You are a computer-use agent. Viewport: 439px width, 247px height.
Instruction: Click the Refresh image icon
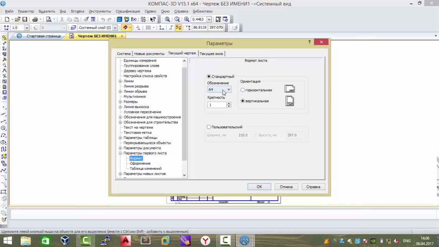tap(225, 20)
